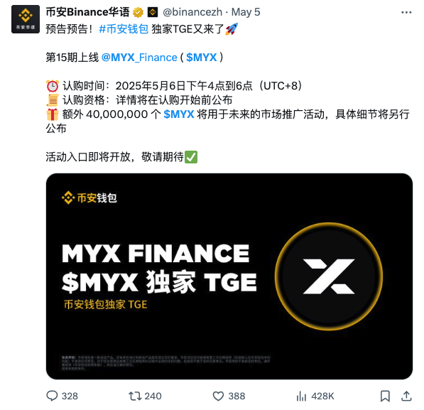Image resolution: width=424 pixels, height=410 pixels.
Task: Click the Binance华语 profile avatar
Action: pos(26,19)
